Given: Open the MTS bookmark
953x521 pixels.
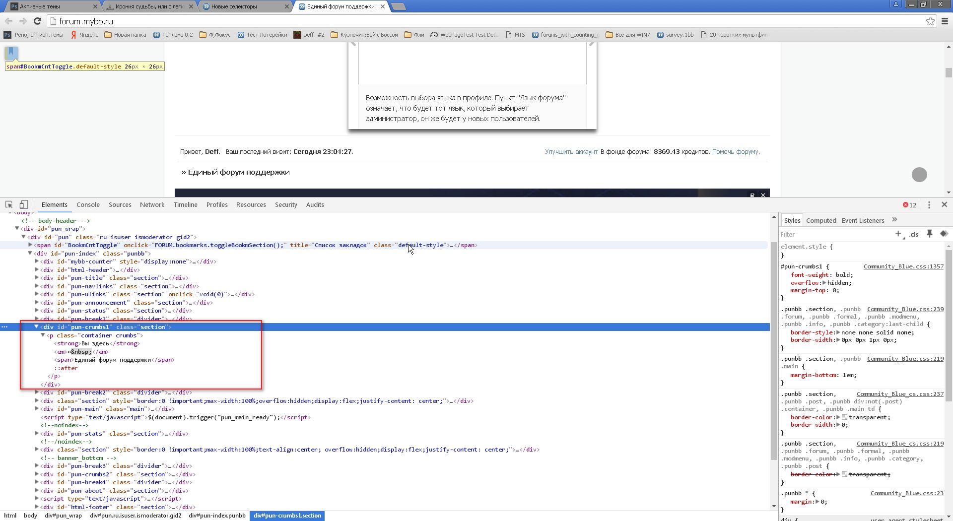Looking at the screenshot, I should click(x=515, y=35).
